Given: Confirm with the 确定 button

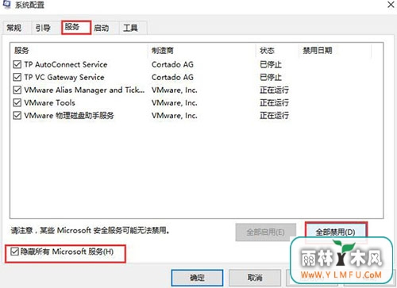Looking at the screenshot, I should pyautogui.click(x=197, y=278).
